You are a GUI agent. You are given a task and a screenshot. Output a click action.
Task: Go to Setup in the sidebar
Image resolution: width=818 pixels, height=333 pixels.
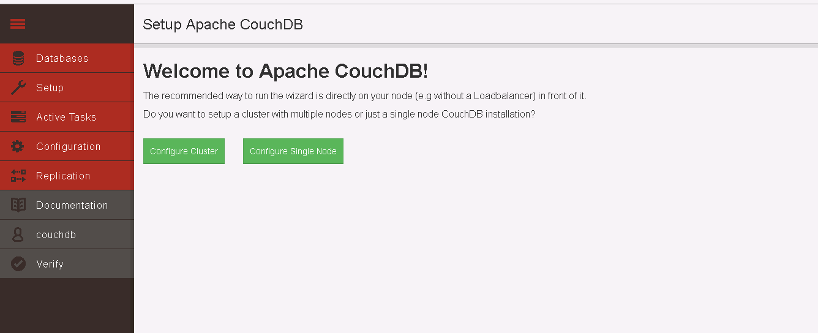pyautogui.click(x=50, y=88)
